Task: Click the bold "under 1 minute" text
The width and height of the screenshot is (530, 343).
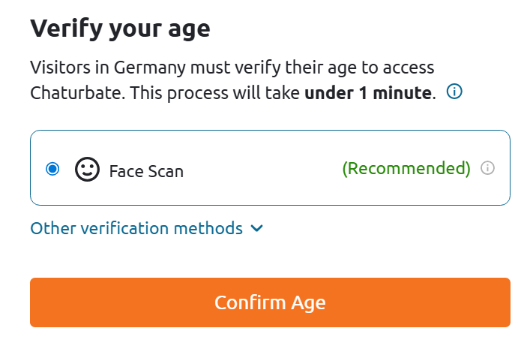Action: coord(367,94)
